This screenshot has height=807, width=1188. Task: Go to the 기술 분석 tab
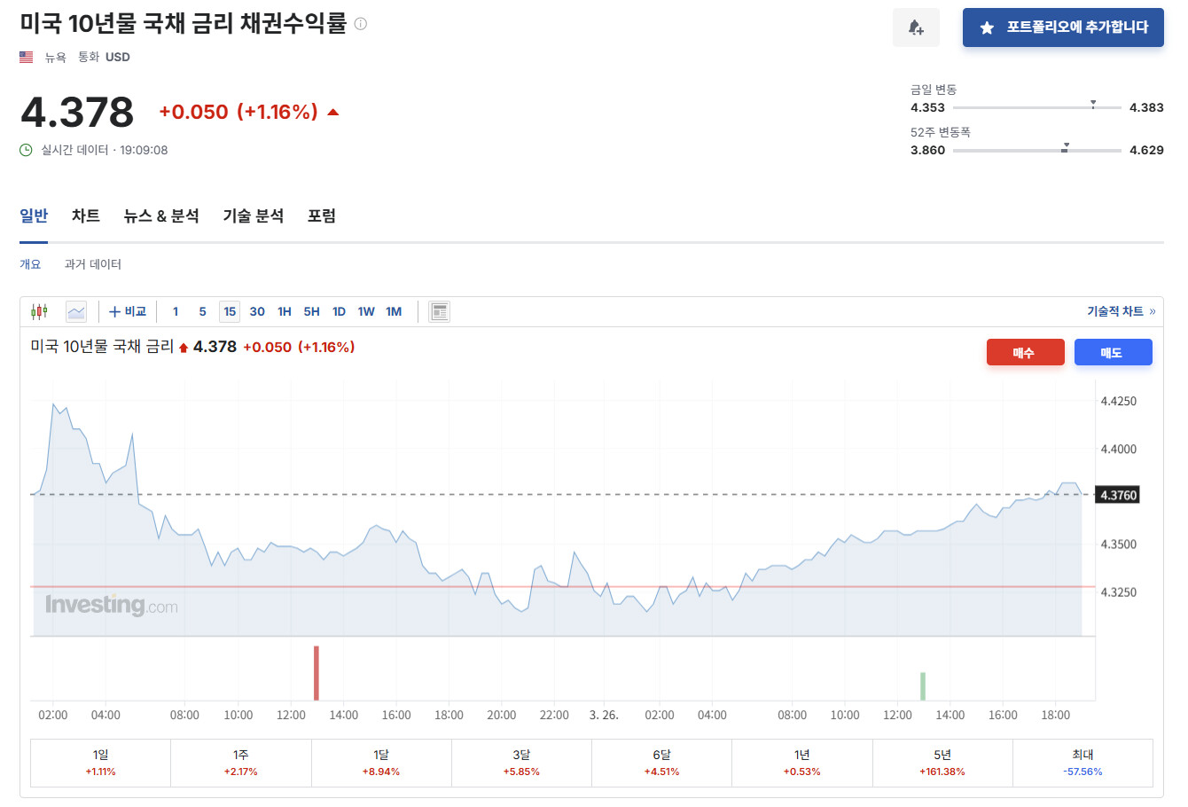point(253,215)
